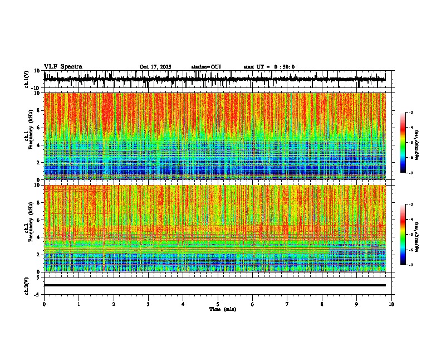The image size is (441, 341).
Task: Click the "8" kHz tick on ch.1 spectrogram
Action: point(38,110)
